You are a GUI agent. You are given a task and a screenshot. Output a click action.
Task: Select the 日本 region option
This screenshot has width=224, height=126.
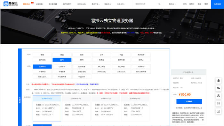pyautogui.click(x=101, y=55)
